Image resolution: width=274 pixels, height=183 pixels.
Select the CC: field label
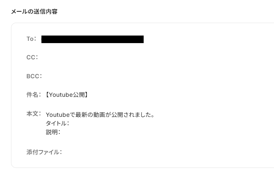click(x=32, y=57)
